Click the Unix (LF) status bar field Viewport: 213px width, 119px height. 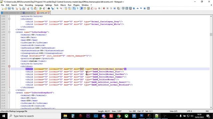[x=173, y=111]
